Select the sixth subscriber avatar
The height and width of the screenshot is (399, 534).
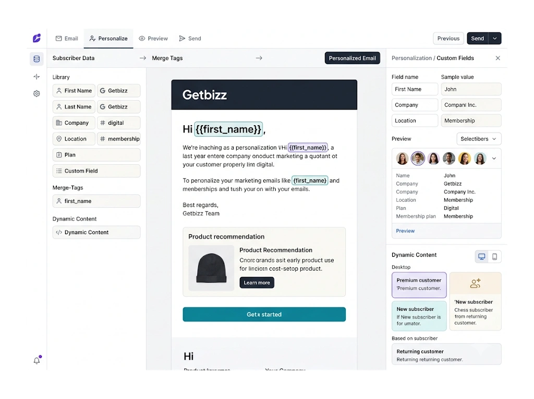(480, 159)
